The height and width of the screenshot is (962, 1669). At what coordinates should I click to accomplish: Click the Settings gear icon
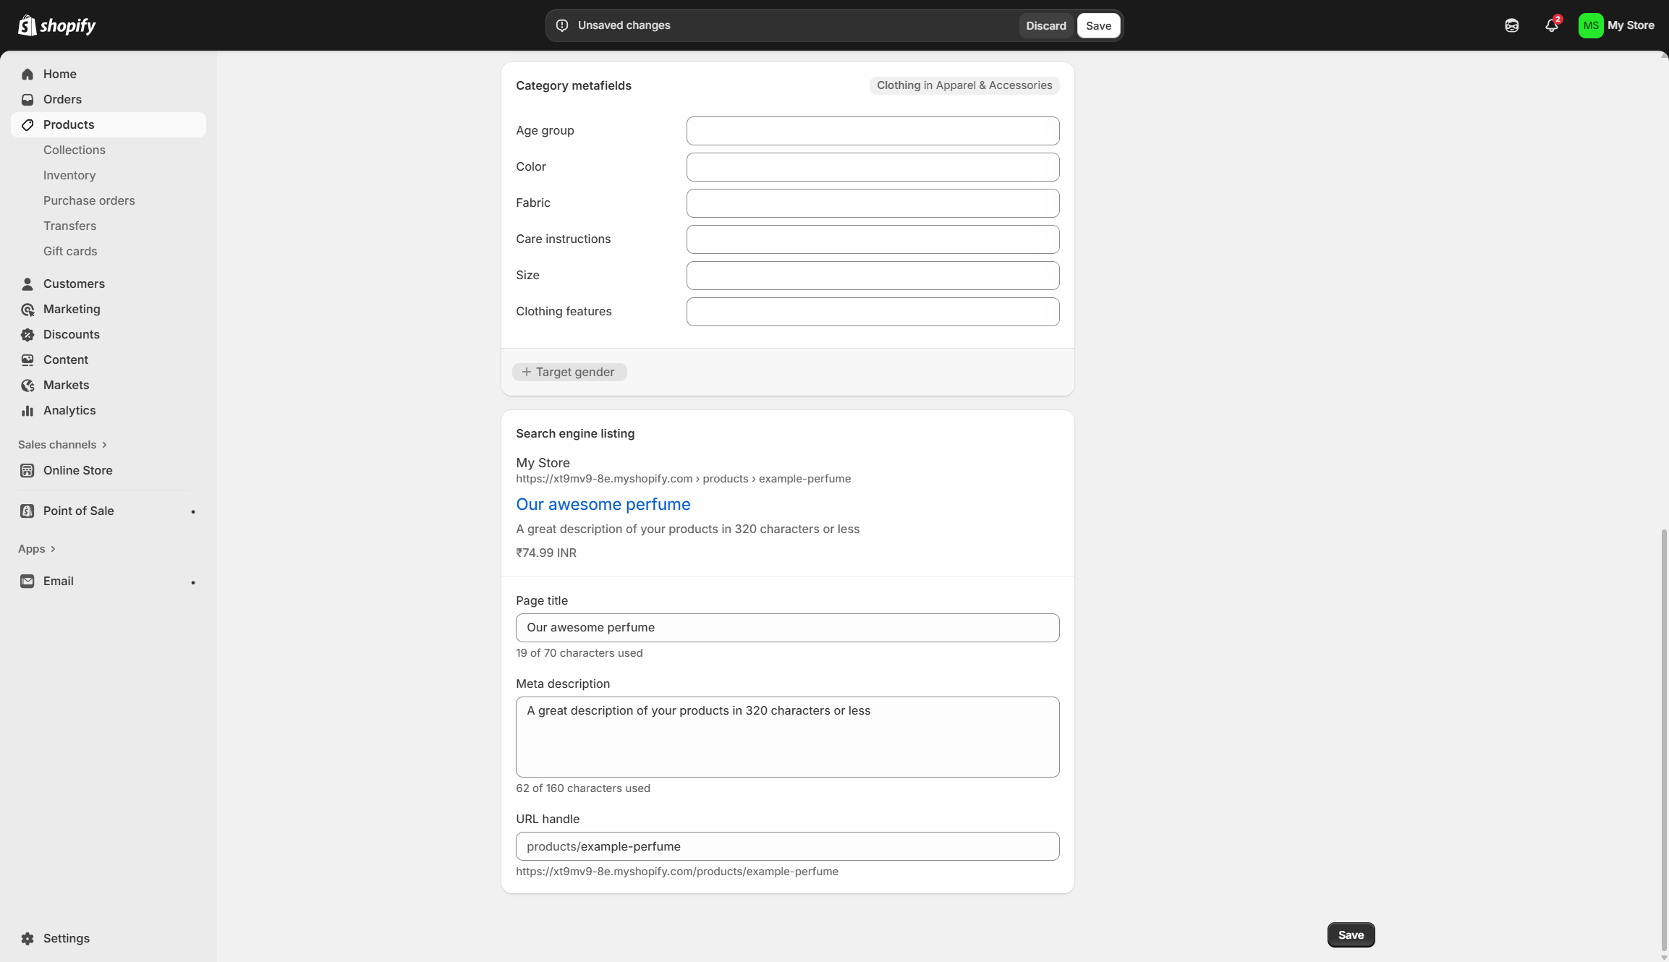pyautogui.click(x=27, y=938)
